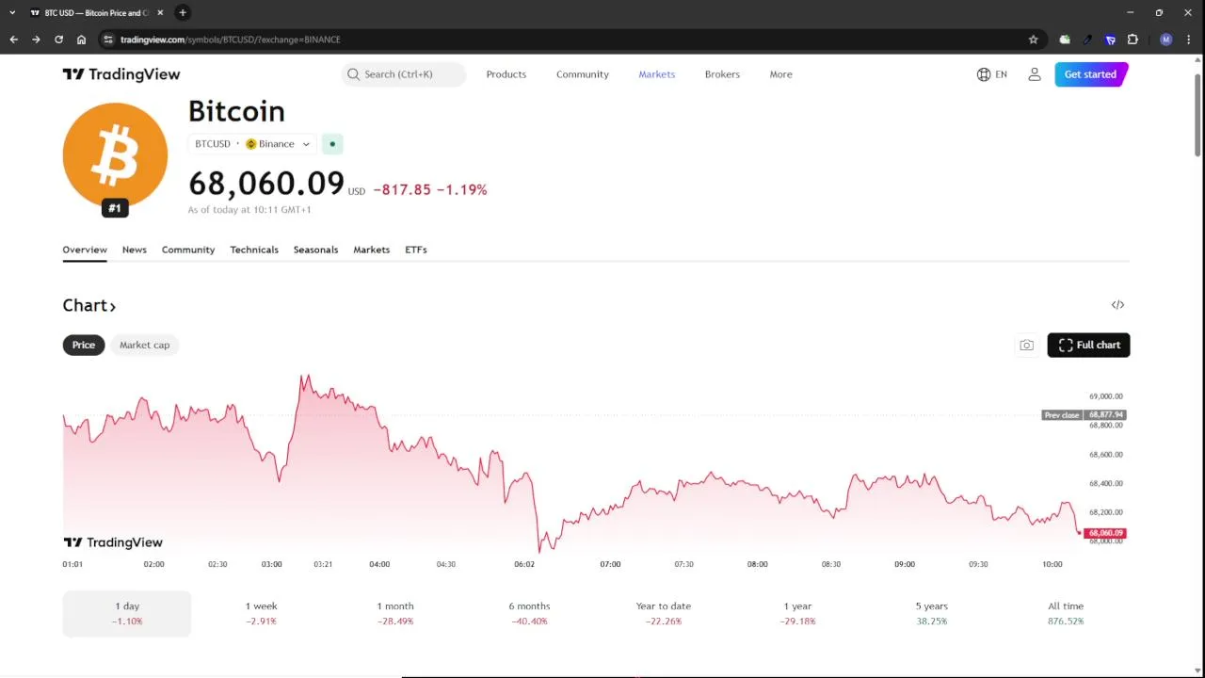Click the Get started button

point(1090,74)
